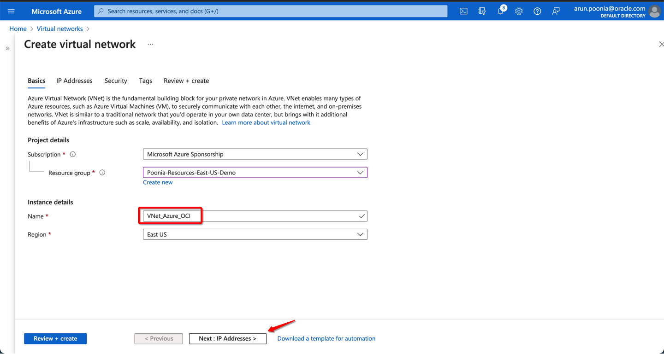Switch to the IP Addresses tab
664x354 pixels.
(74, 81)
